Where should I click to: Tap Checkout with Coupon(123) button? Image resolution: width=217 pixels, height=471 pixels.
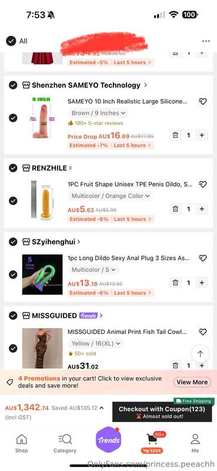pyautogui.click(x=162, y=412)
